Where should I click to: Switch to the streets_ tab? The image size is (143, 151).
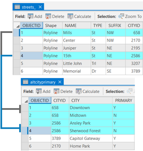[29, 7]
